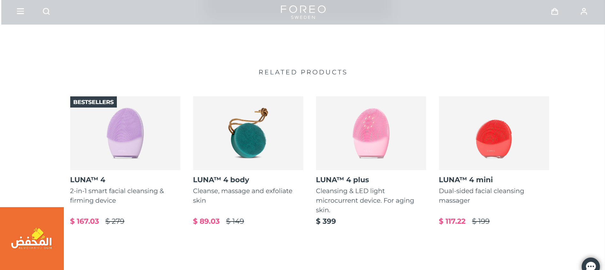Open the pink LUNA 4 plus image
Viewport: 605px width, 270px height.
371,133
